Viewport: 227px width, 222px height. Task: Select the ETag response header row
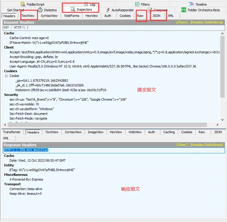pyautogui.click(x=42, y=170)
